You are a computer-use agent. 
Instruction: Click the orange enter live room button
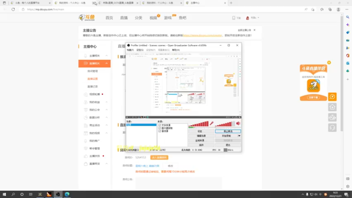(x=159, y=158)
